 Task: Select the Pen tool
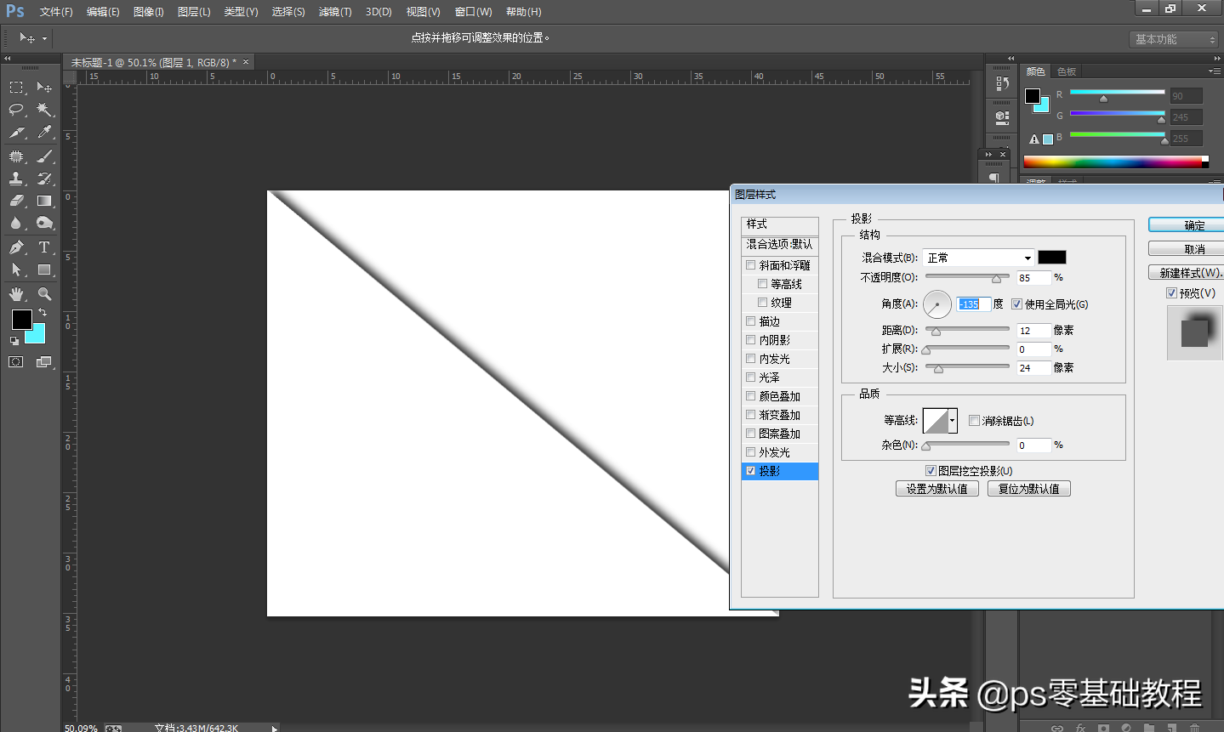tap(15, 247)
